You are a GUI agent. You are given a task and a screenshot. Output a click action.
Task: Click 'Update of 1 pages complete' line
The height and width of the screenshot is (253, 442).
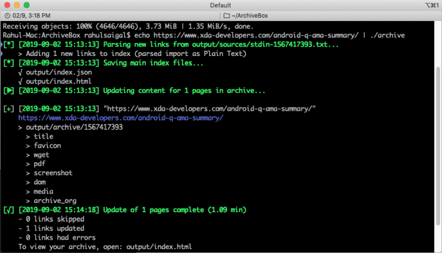tap(125, 210)
